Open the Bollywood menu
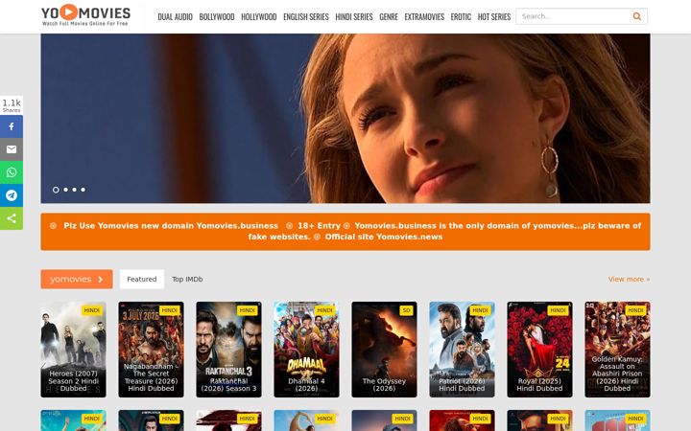This screenshot has width=691, height=431. tap(217, 16)
